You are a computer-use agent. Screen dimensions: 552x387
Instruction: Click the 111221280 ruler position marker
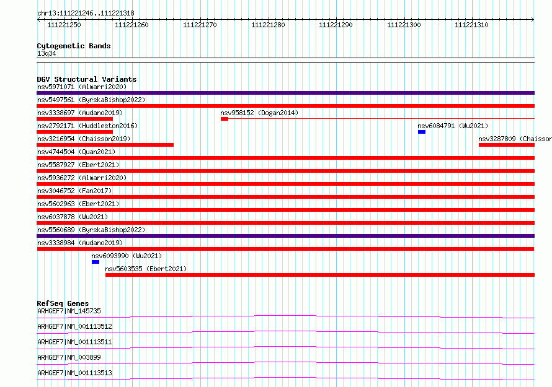point(268,25)
